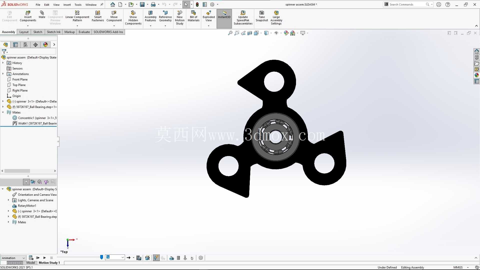
Task: Create a New Motion Study
Action: [179, 17]
